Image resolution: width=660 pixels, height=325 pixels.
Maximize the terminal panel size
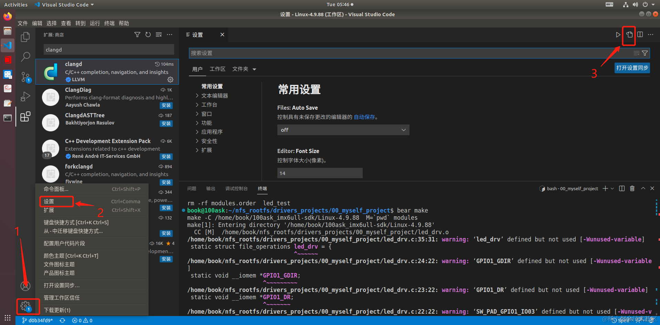pos(643,188)
